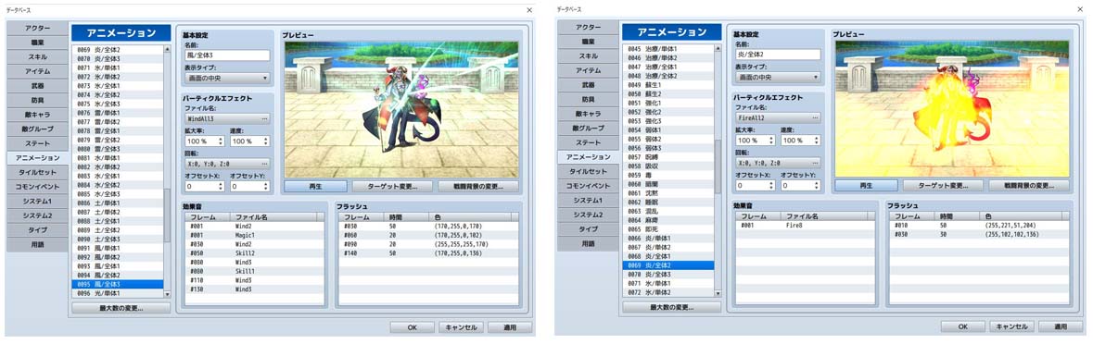Select flash row with color (255,221,51,204)
The width and height of the screenshot is (1093, 344).
[x=979, y=225]
